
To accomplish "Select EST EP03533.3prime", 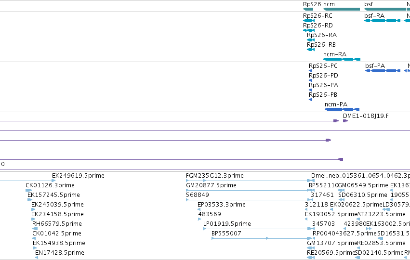I will click(x=221, y=205).
